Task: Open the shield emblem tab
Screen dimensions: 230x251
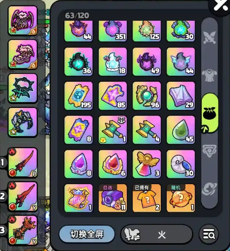Action: [x=210, y=151]
